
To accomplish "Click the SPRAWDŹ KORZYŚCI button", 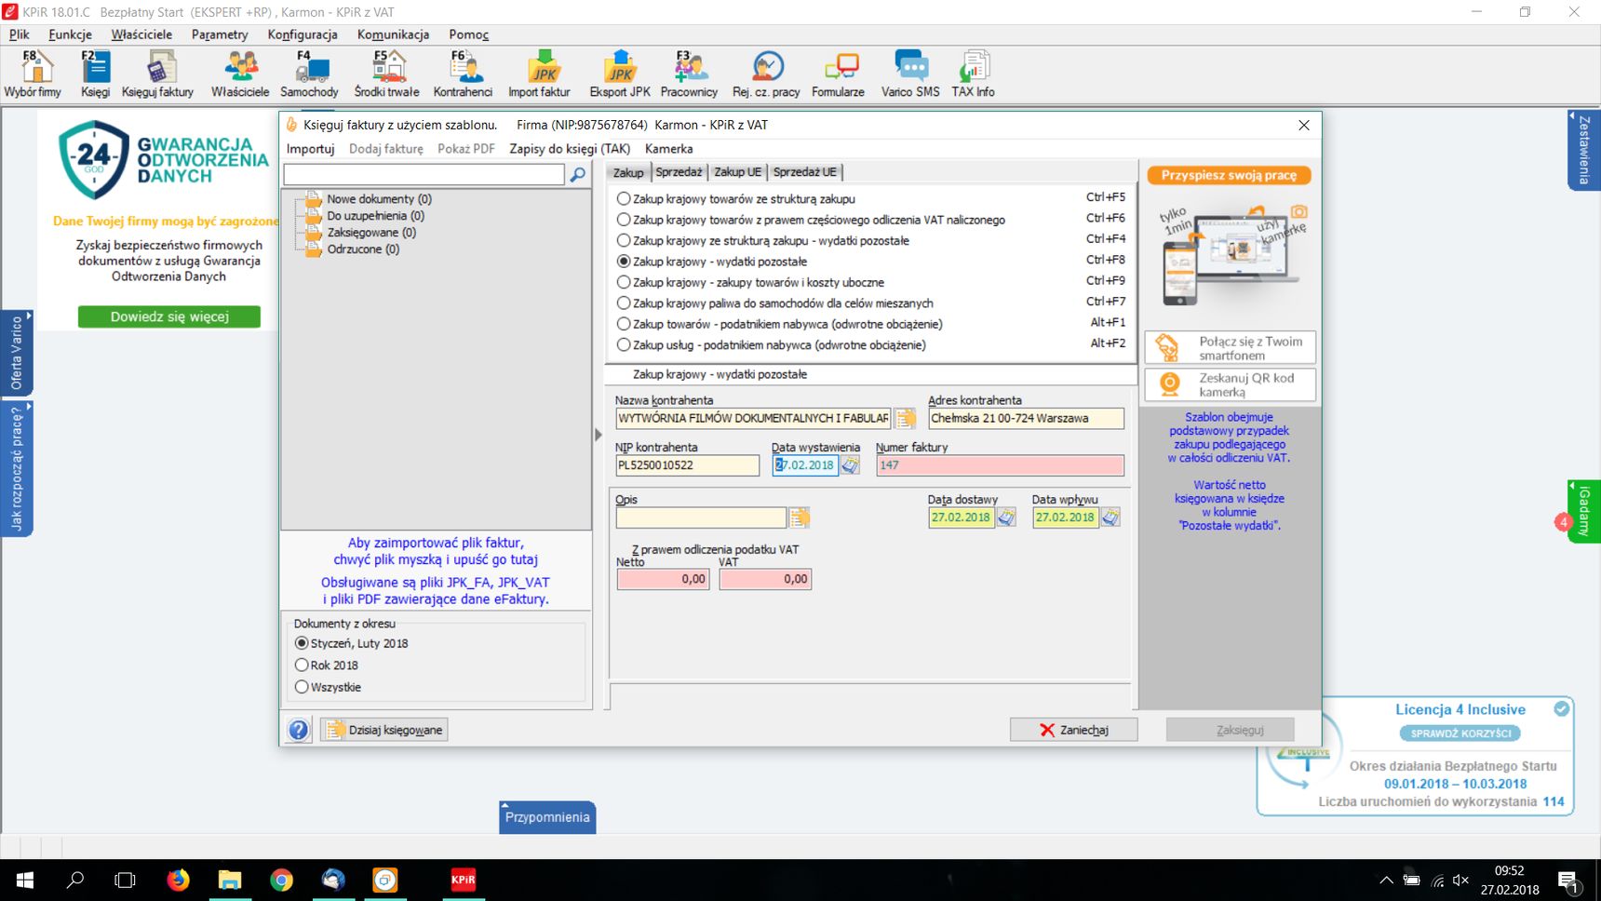I will [x=1460, y=733].
